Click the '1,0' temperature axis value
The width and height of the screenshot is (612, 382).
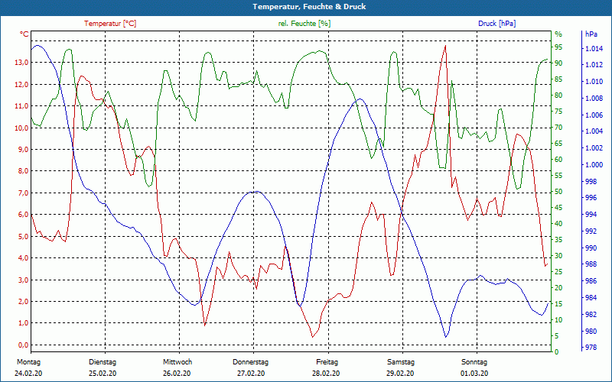click(23, 323)
